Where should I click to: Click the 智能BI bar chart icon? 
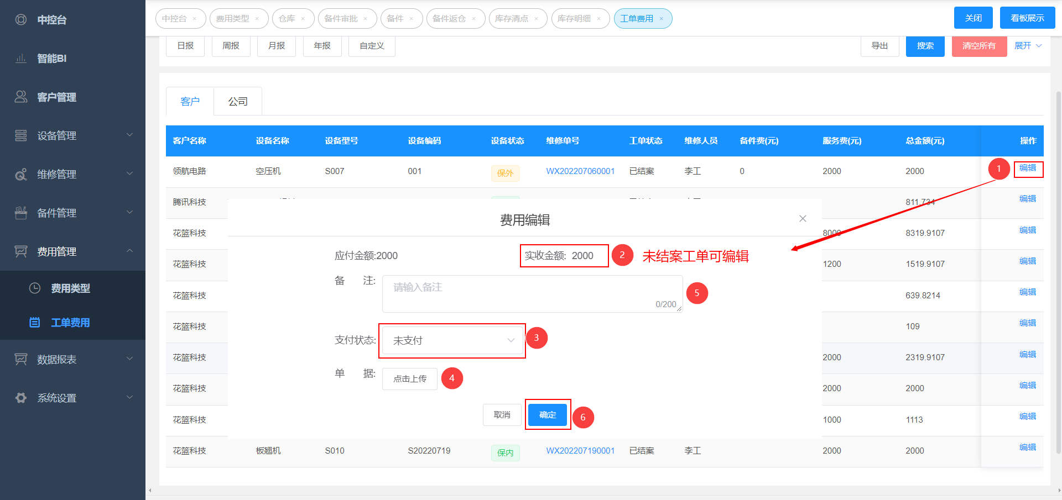(x=21, y=59)
